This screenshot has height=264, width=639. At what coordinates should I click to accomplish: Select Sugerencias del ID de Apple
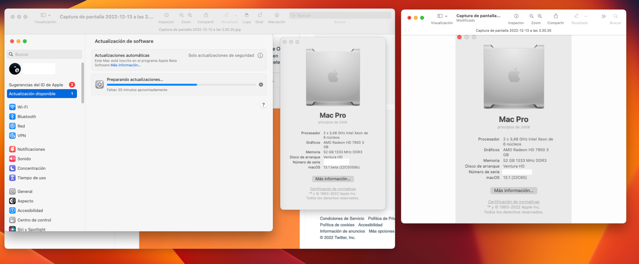coord(42,85)
